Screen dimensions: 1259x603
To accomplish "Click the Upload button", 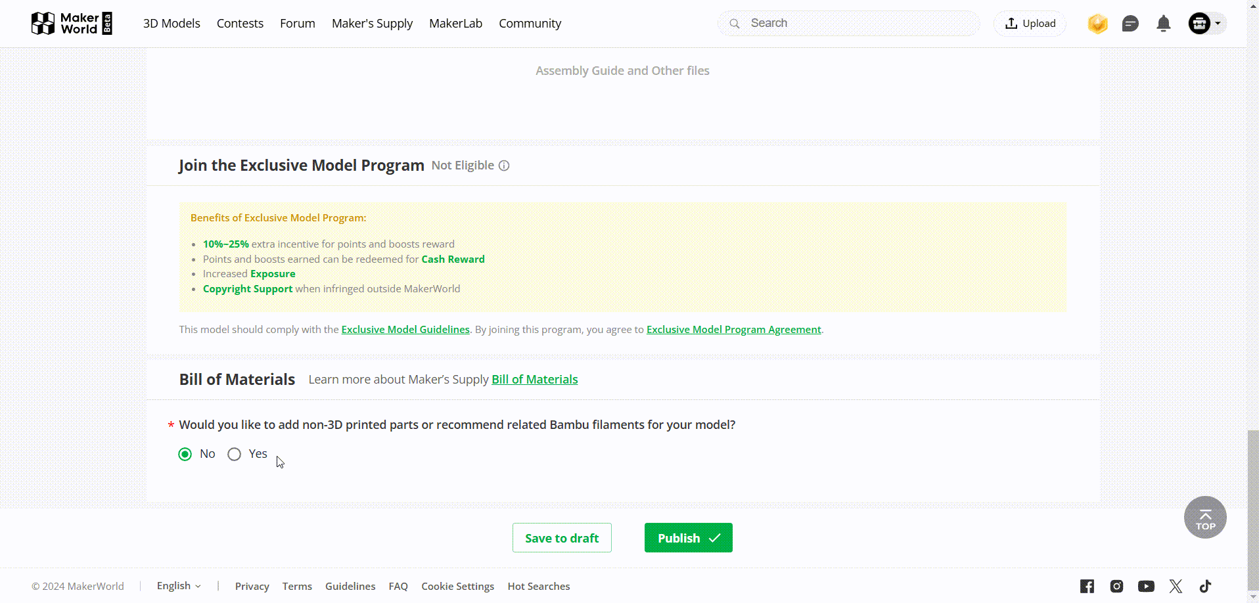I will coord(1030,24).
